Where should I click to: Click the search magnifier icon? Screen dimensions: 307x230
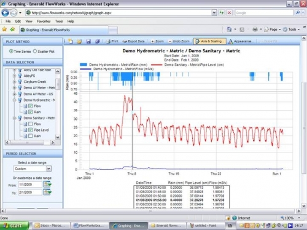click(x=298, y=13)
